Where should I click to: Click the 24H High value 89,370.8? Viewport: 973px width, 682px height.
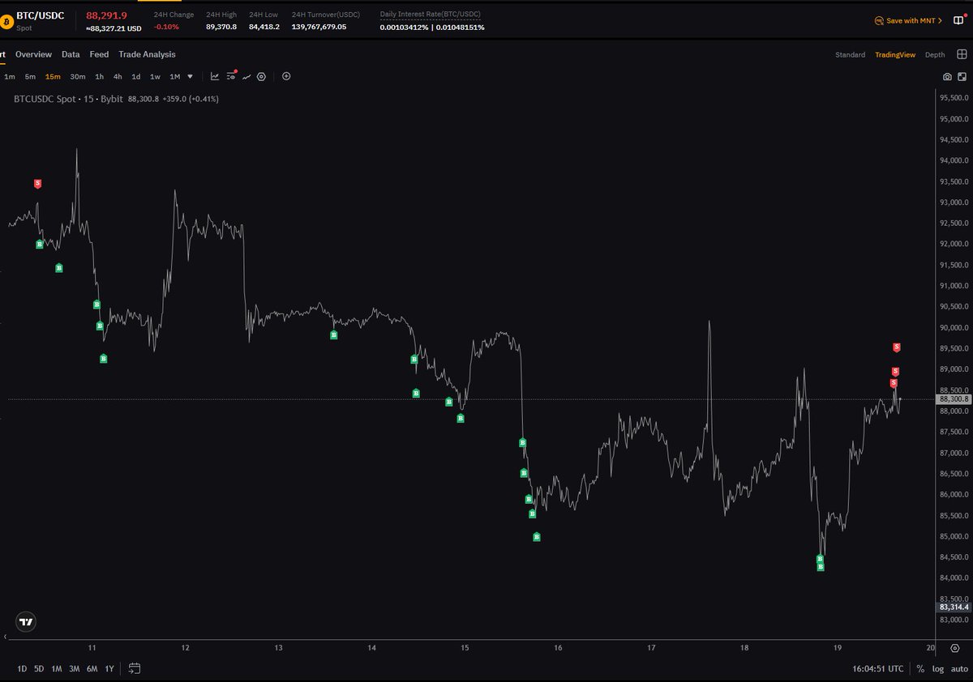pos(221,27)
